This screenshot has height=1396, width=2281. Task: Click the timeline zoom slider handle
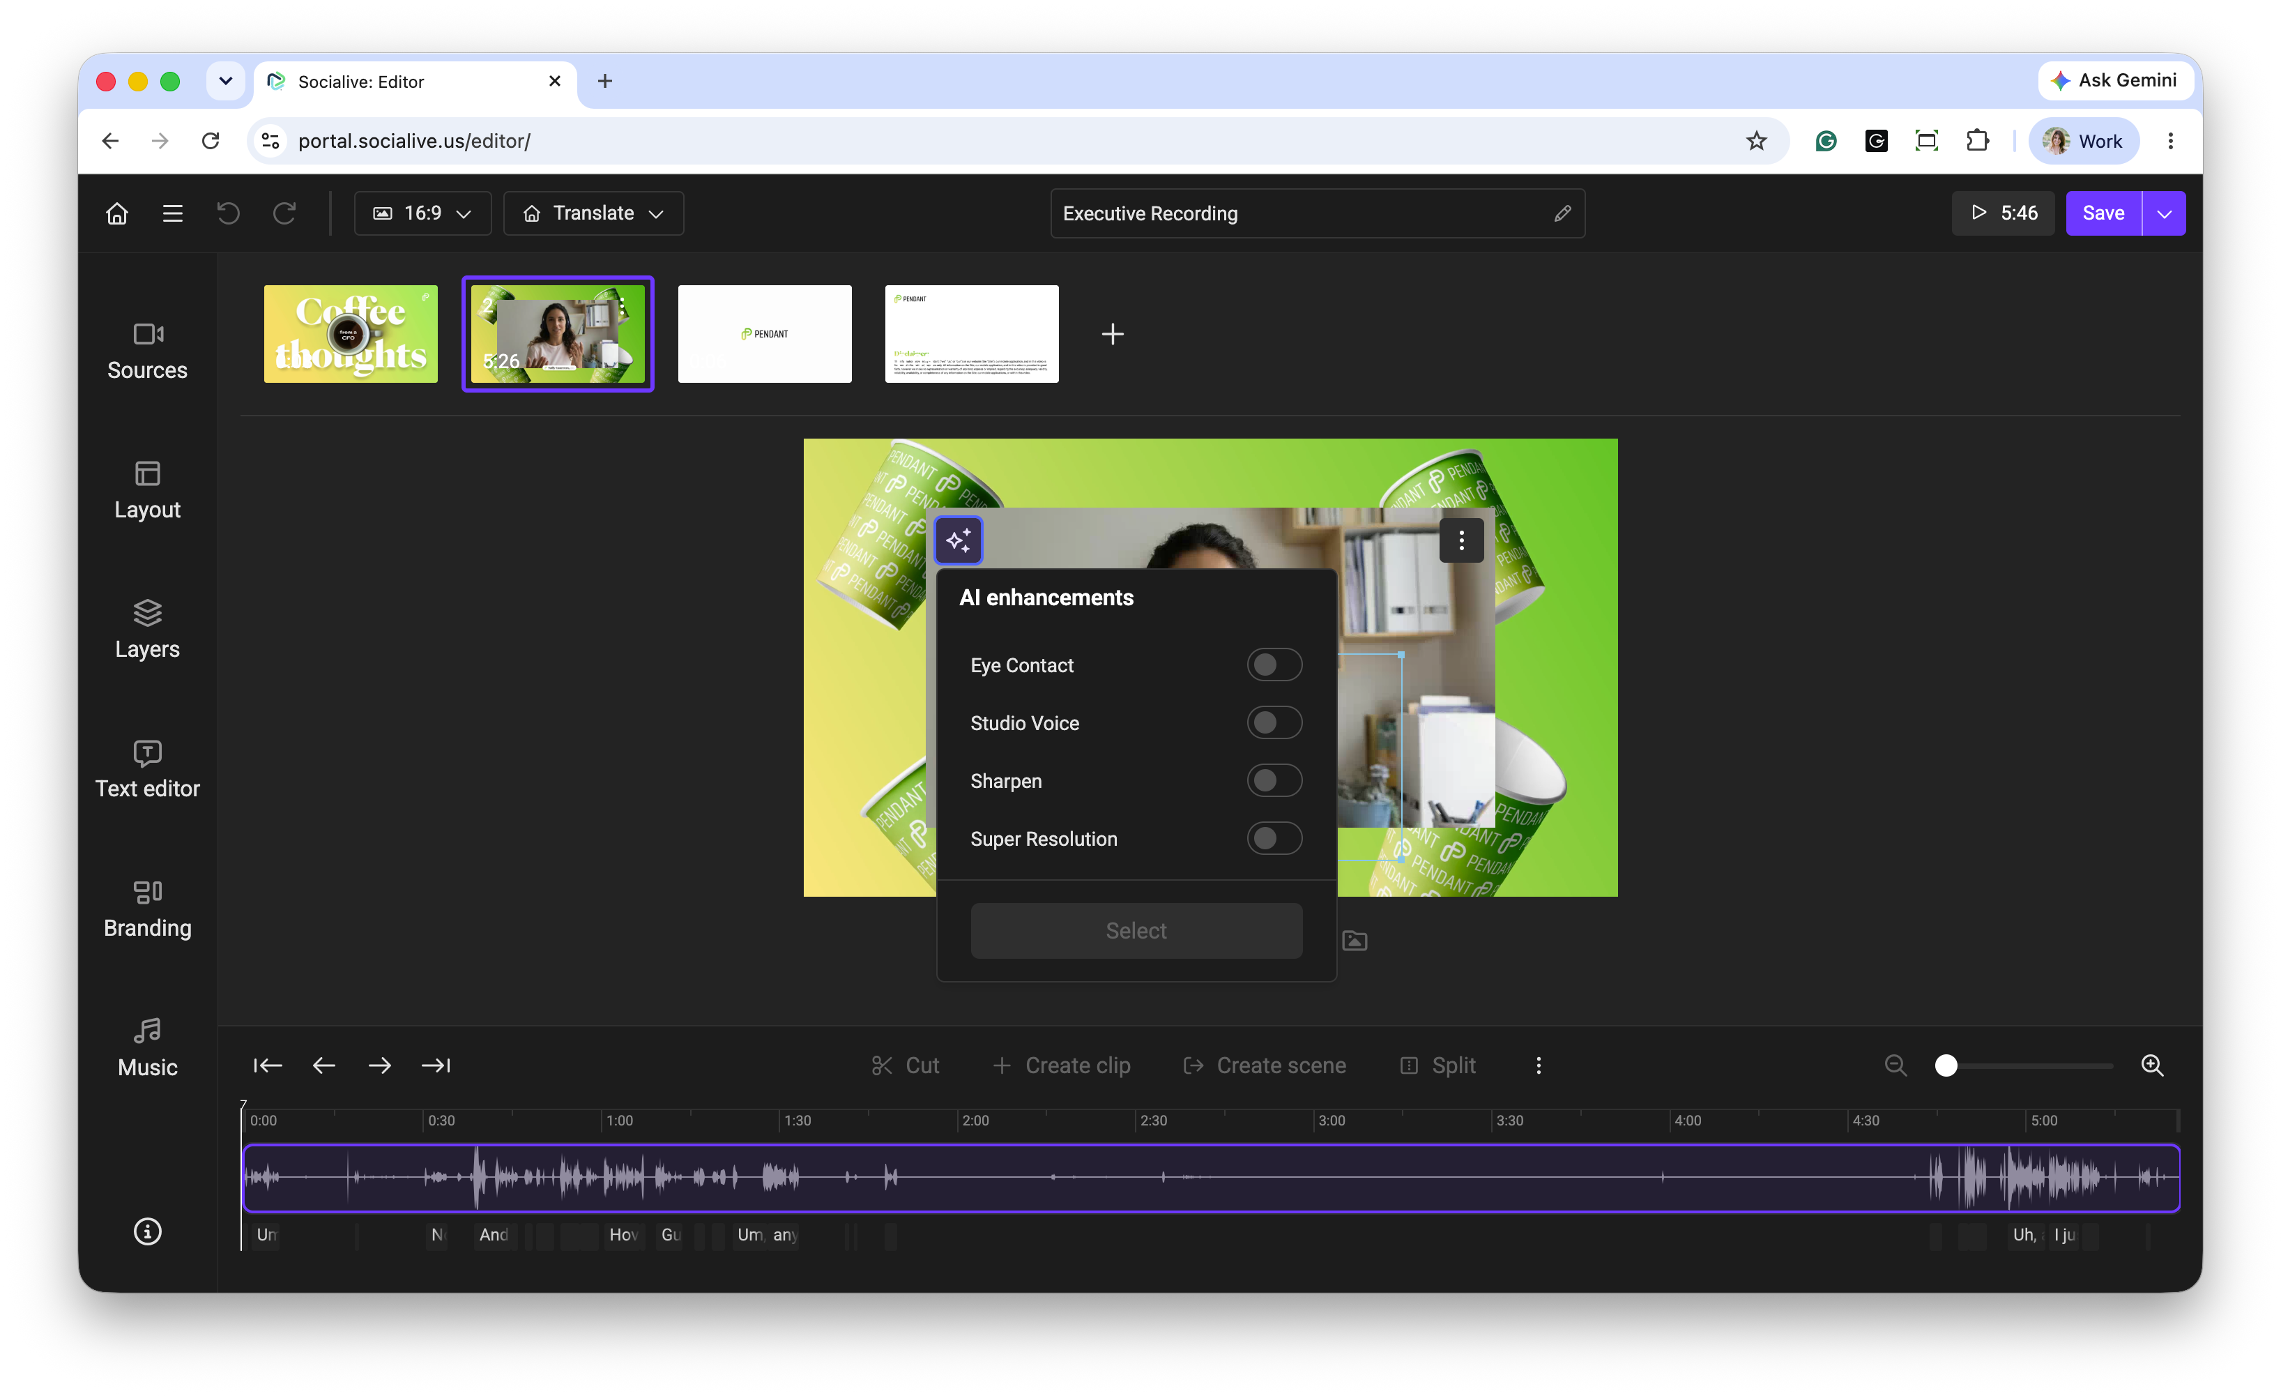(1946, 1065)
